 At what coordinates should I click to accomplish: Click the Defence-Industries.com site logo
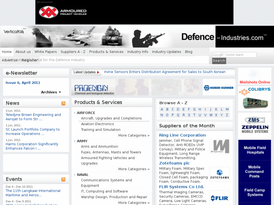pyautogui.click(x=224, y=37)
